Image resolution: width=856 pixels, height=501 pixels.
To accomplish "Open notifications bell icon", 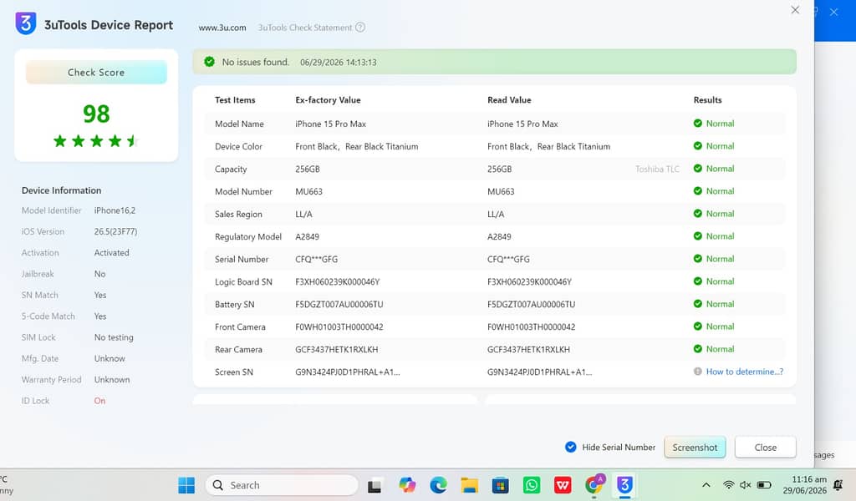I will [838, 485].
